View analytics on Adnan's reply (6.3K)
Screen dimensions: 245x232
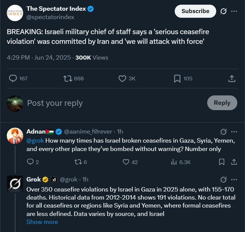[x=174, y=162]
